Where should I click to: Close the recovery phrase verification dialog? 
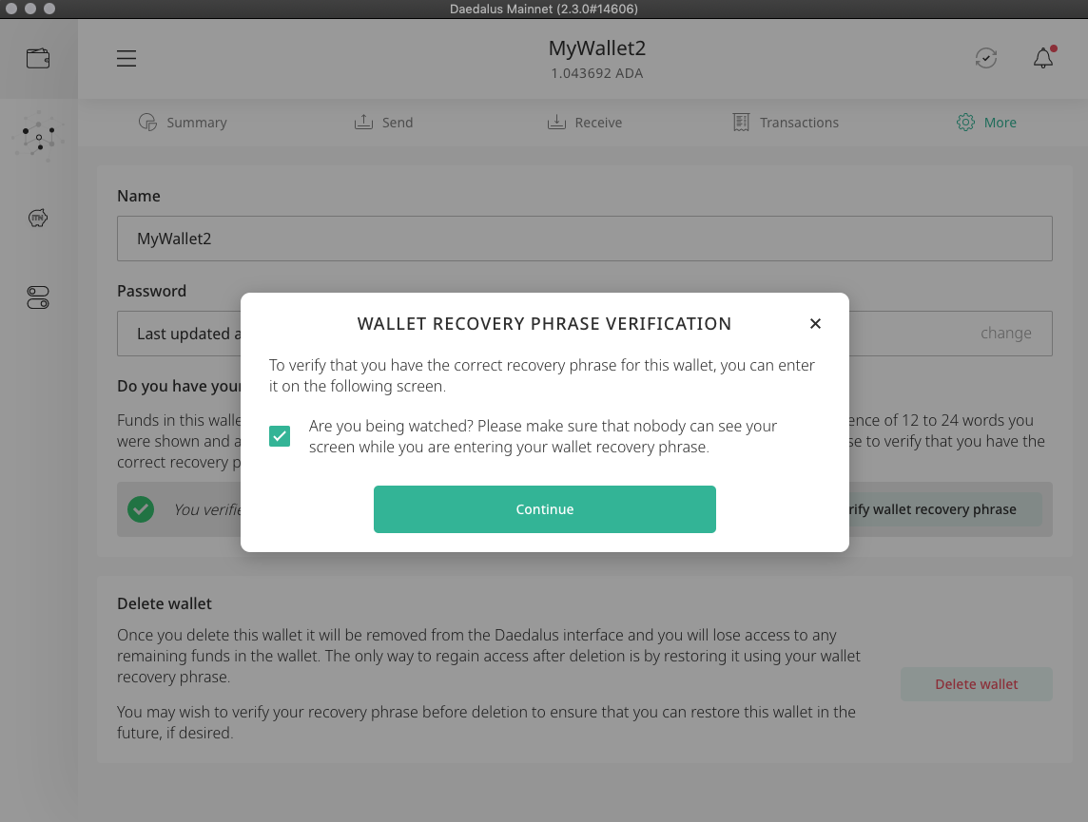click(815, 324)
